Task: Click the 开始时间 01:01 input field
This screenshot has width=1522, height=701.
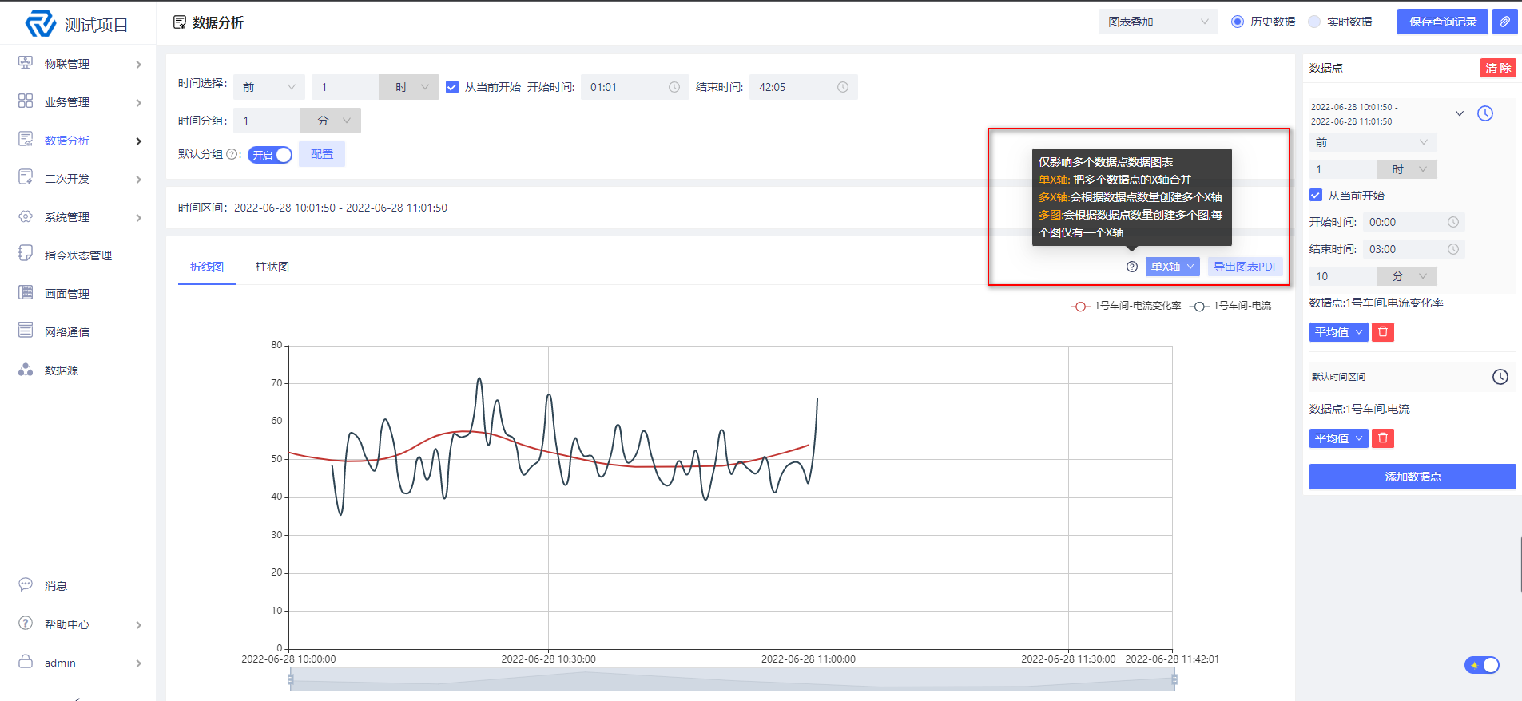Action: click(x=635, y=87)
